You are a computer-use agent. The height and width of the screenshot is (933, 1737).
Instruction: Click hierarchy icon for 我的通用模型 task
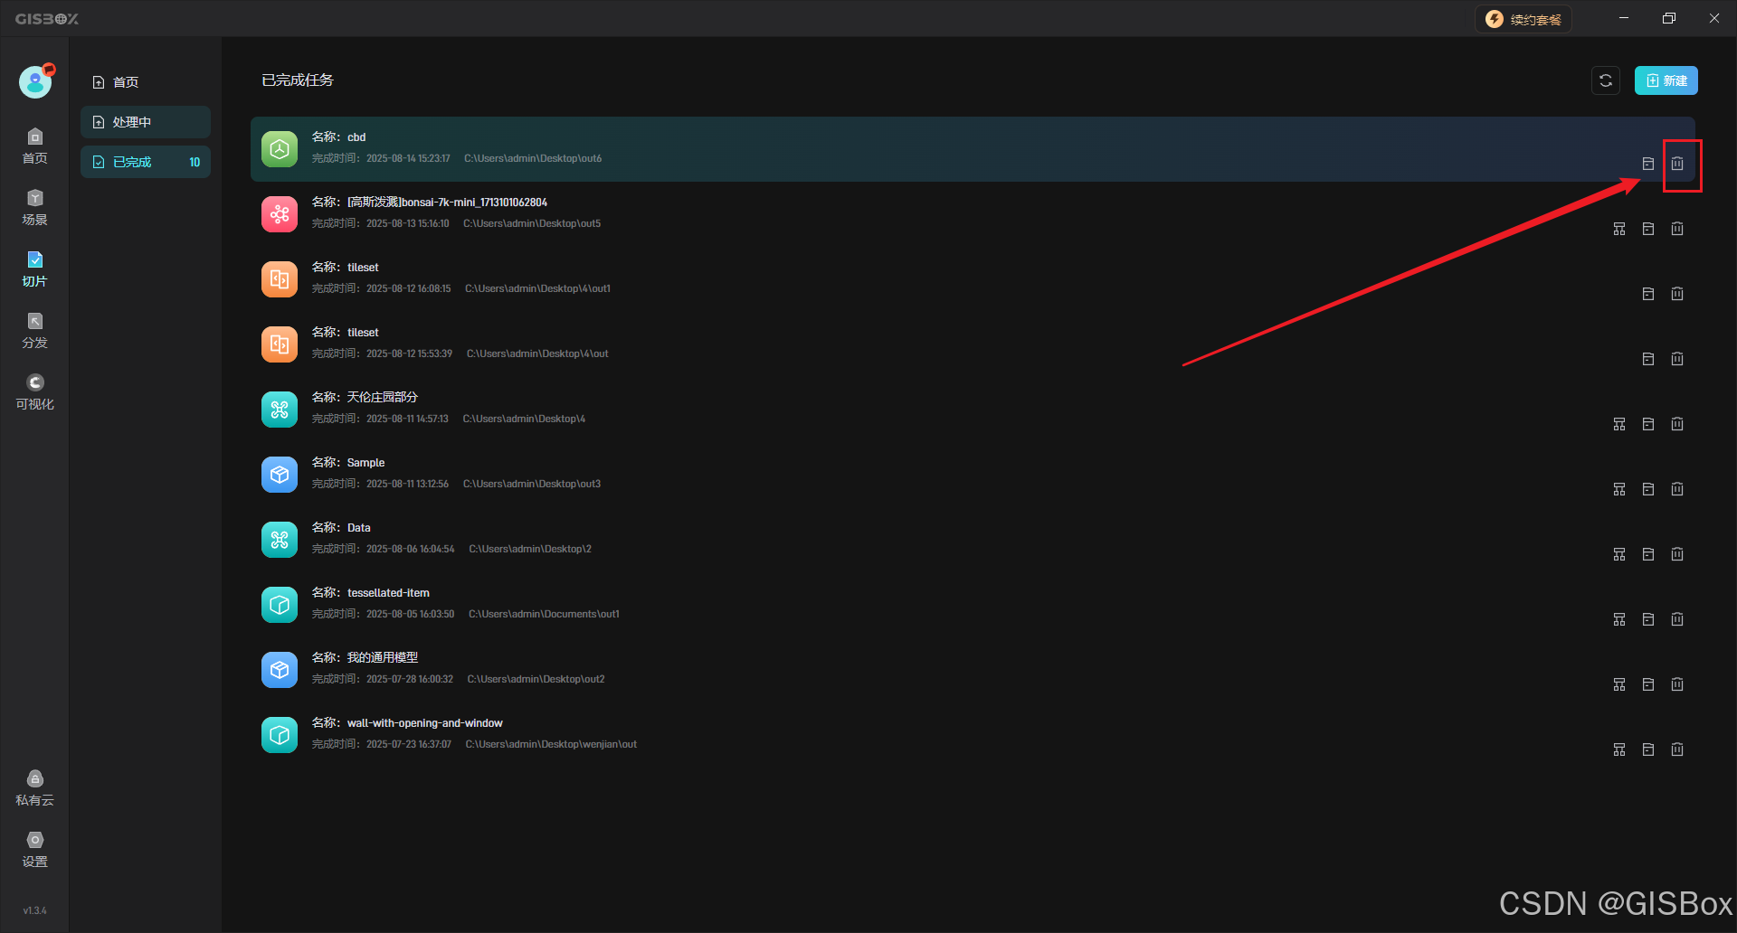pyautogui.click(x=1619, y=684)
